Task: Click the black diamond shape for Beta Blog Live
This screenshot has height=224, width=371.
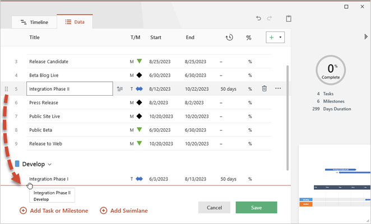Action: [140, 75]
